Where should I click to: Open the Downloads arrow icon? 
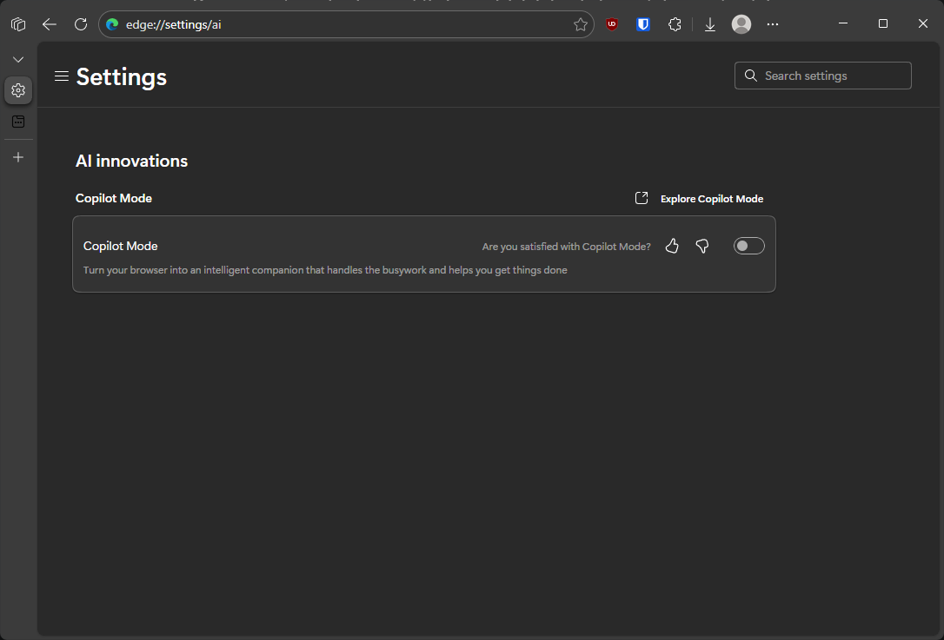710,24
